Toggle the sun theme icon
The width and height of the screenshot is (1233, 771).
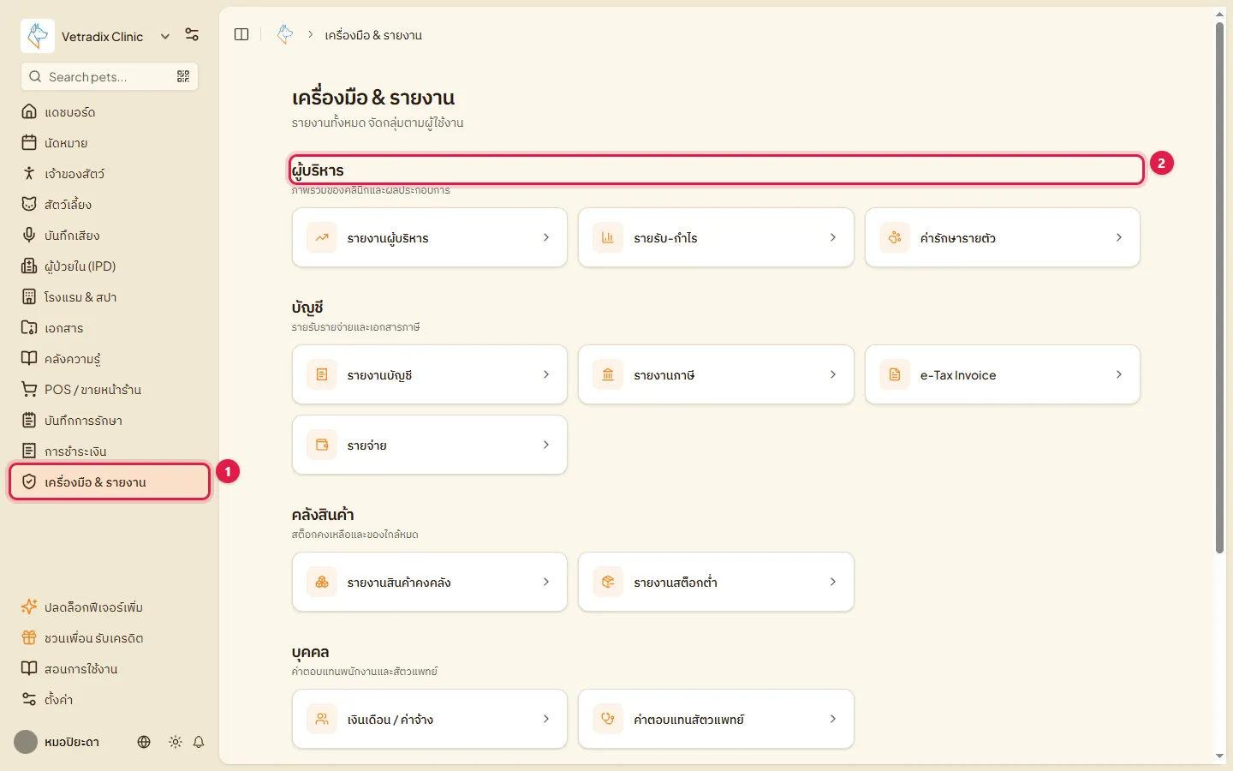[176, 742]
